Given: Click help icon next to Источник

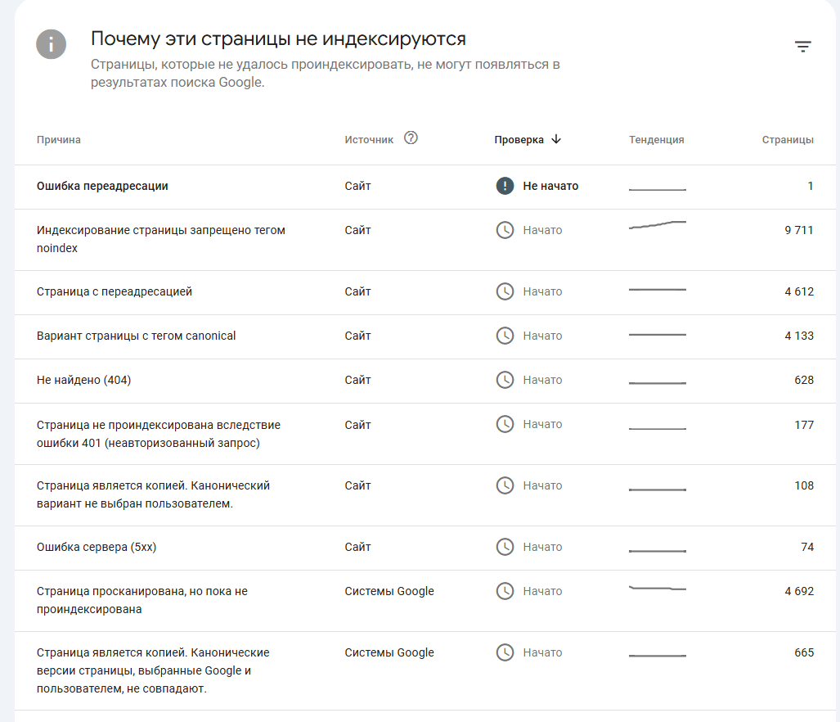Looking at the screenshot, I should (411, 138).
